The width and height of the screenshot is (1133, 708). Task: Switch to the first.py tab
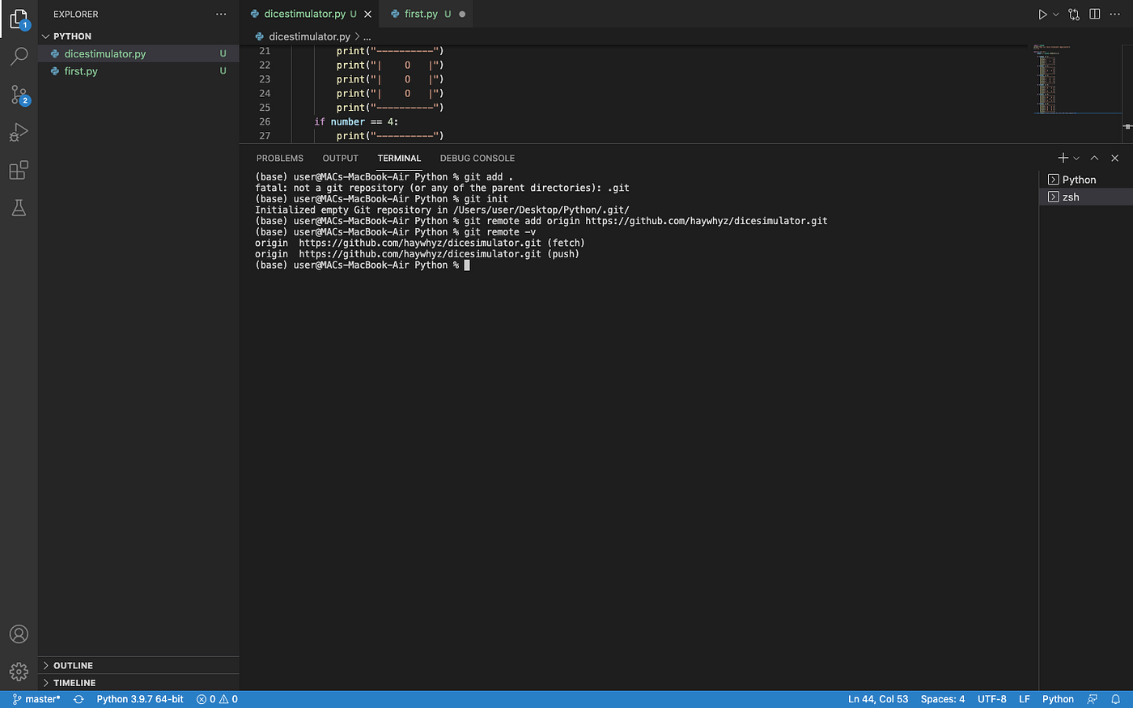[421, 14]
